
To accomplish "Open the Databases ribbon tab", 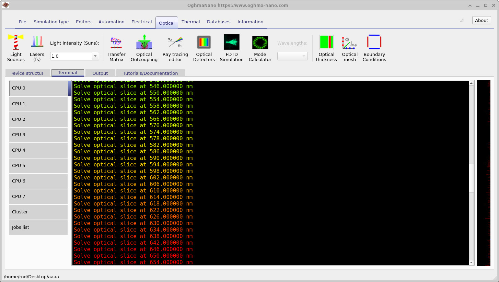I will pyautogui.click(x=219, y=22).
